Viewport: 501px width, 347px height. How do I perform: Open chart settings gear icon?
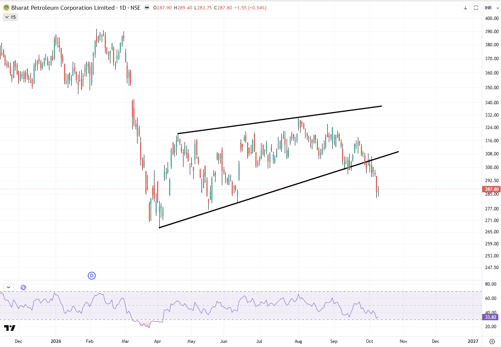click(492, 341)
